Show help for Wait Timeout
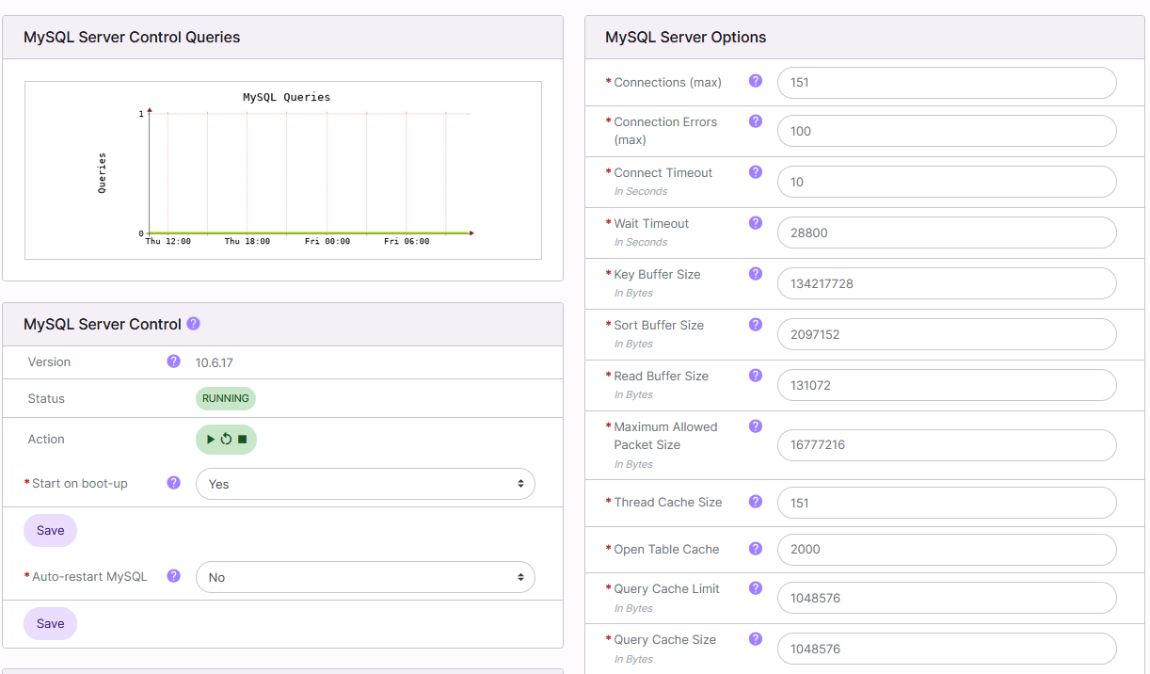1150x674 pixels. pyautogui.click(x=755, y=222)
